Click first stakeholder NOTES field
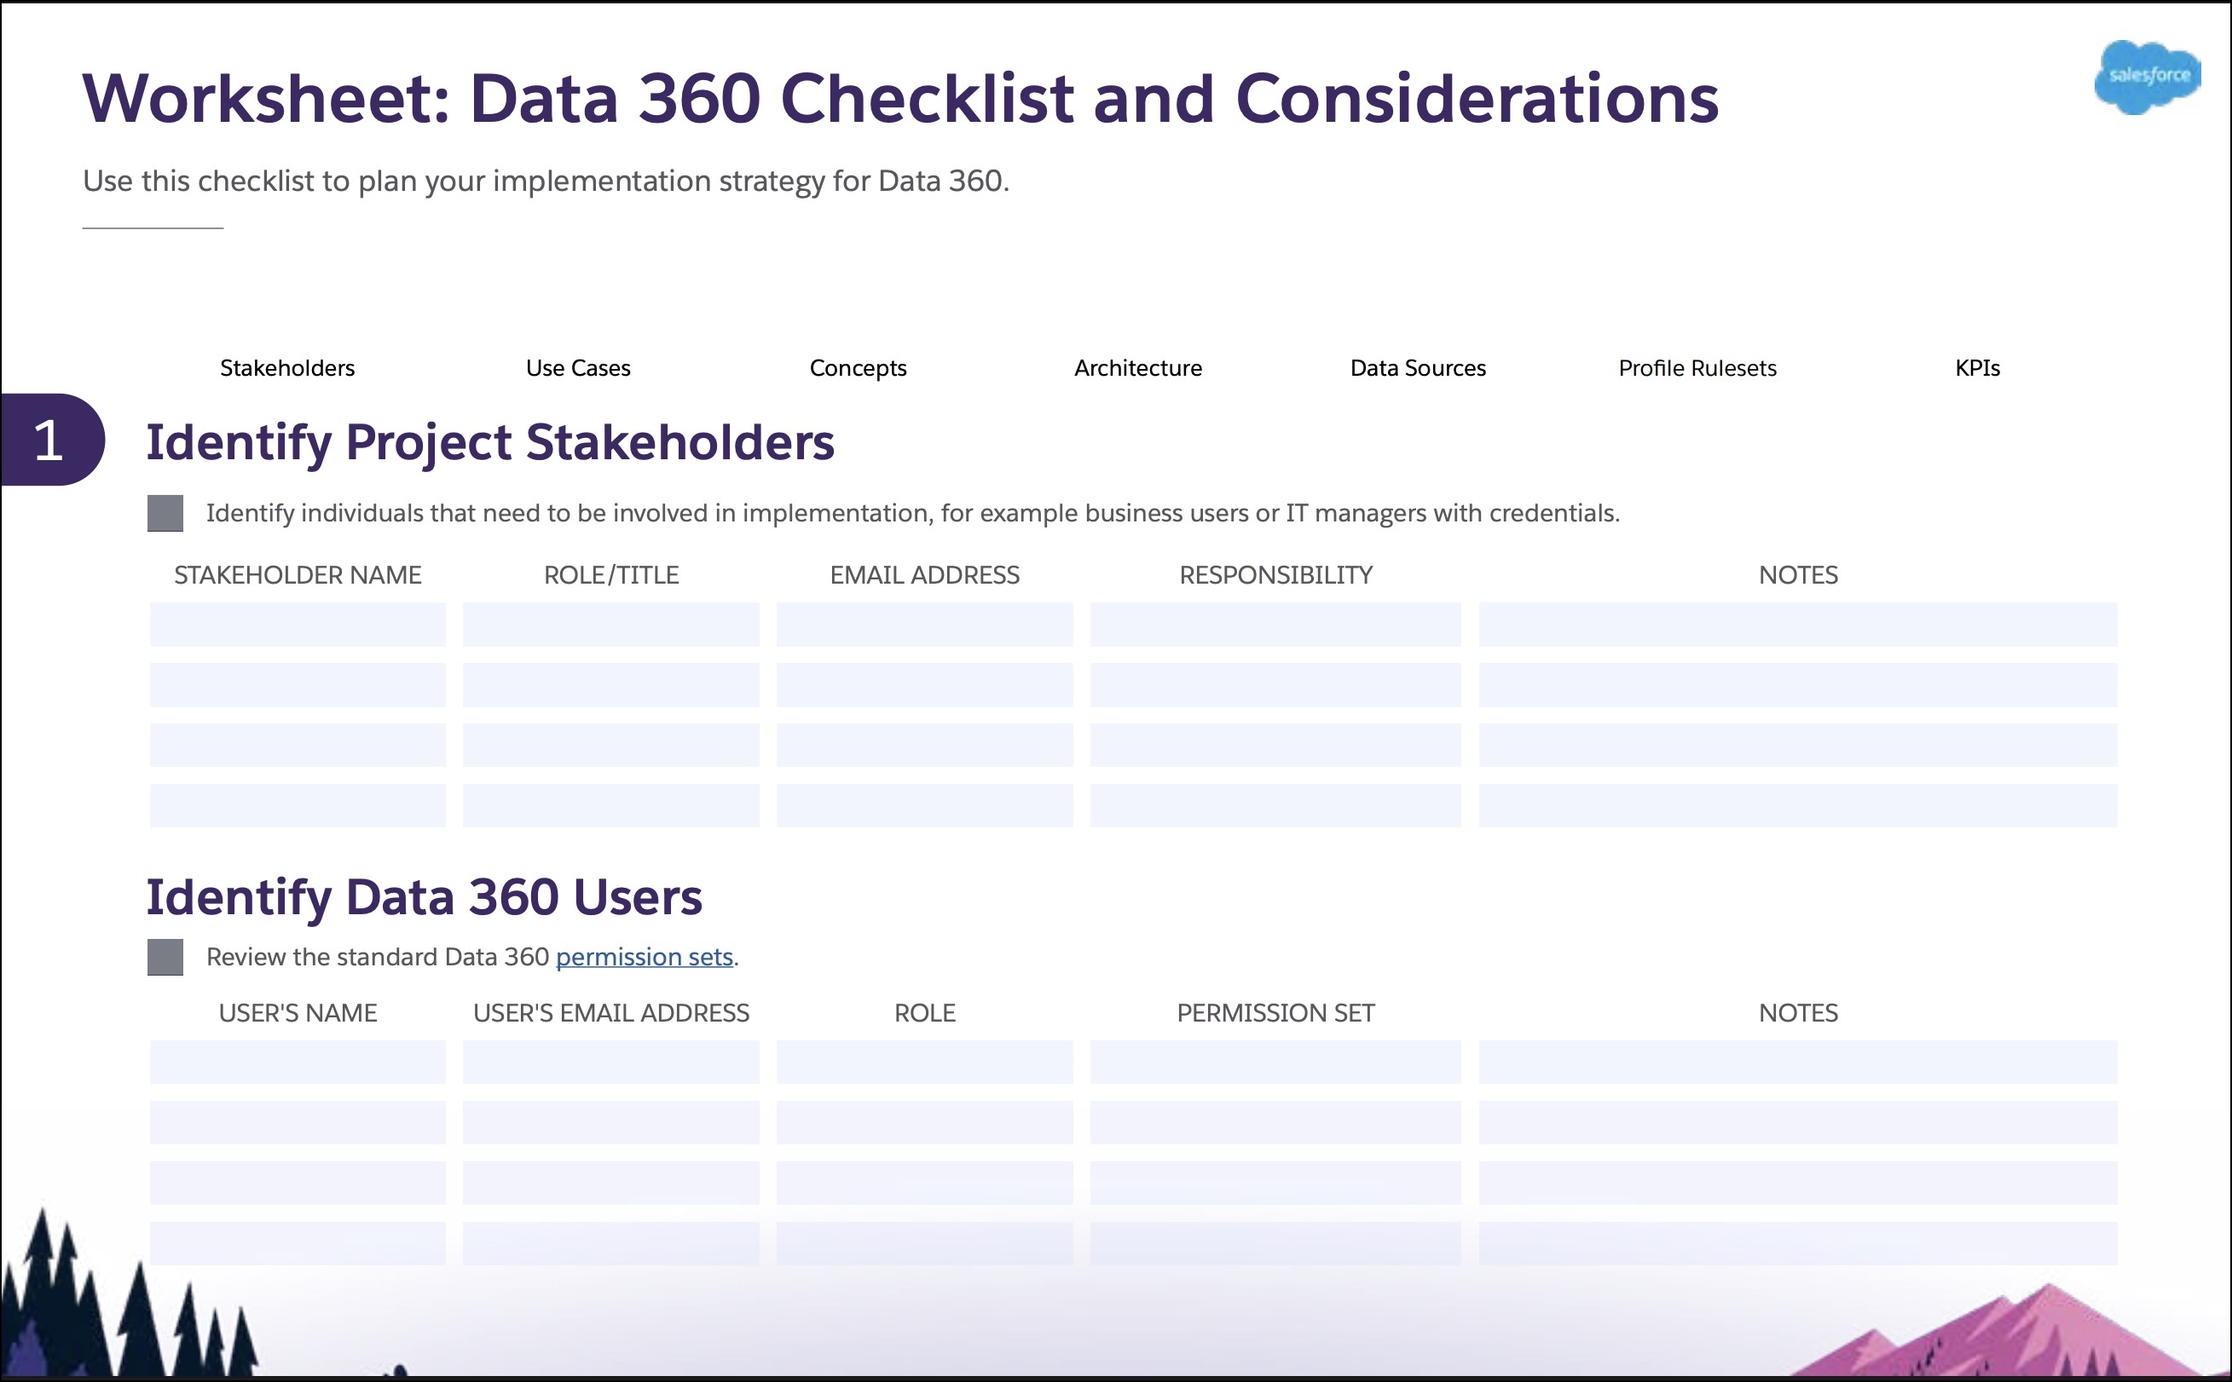The width and height of the screenshot is (2232, 1382). (x=1798, y=625)
